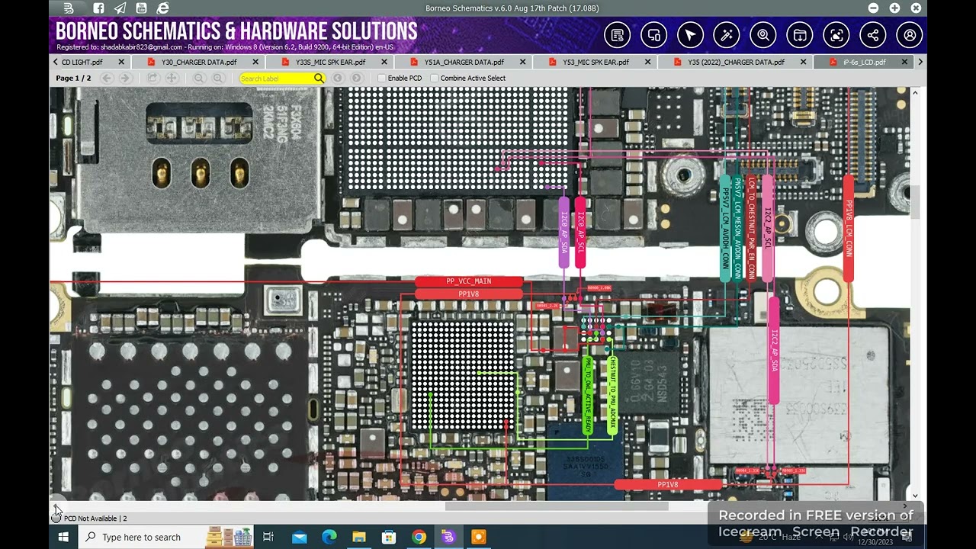Click the PP_VCC_MAIN net label
Image resolution: width=976 pixels, height=549 pixels.
(469, 281)
